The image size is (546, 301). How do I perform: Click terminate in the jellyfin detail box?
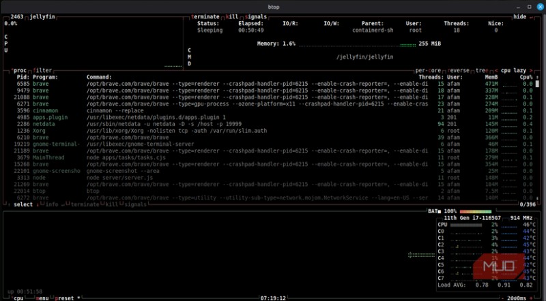tap(205, 16)
